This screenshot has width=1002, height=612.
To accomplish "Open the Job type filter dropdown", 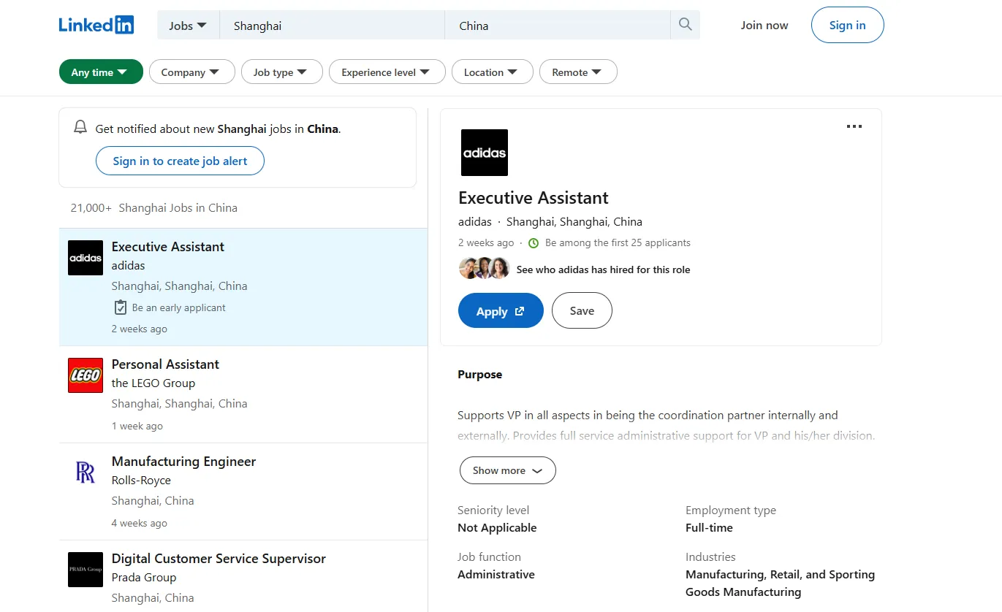I will [281, 72].
